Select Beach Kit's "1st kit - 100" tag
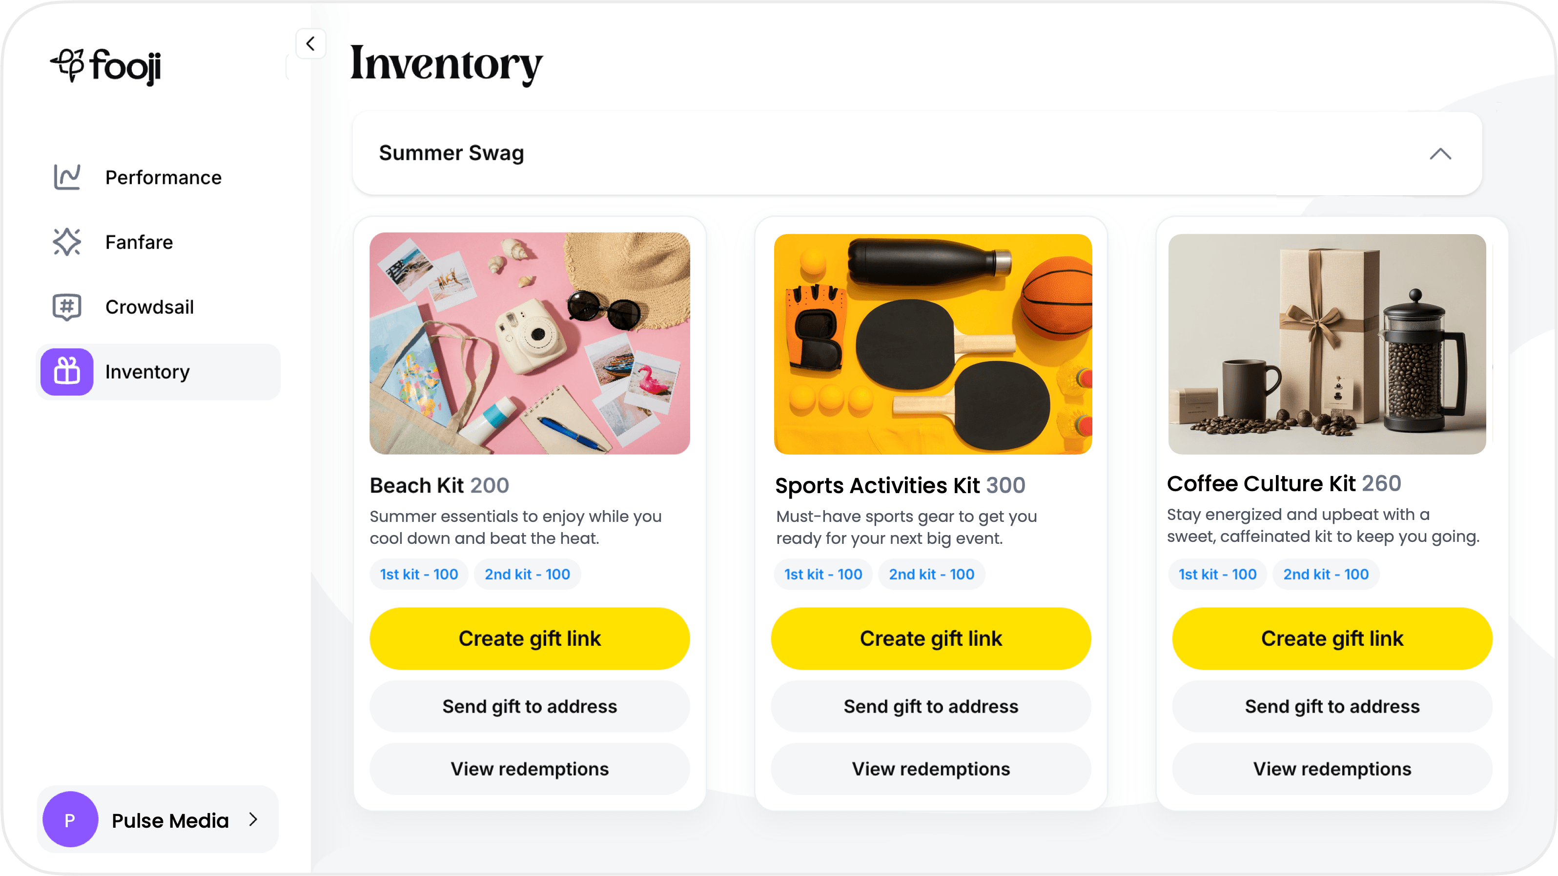Viewport: 1558px width, 876px height. (418, 574)
